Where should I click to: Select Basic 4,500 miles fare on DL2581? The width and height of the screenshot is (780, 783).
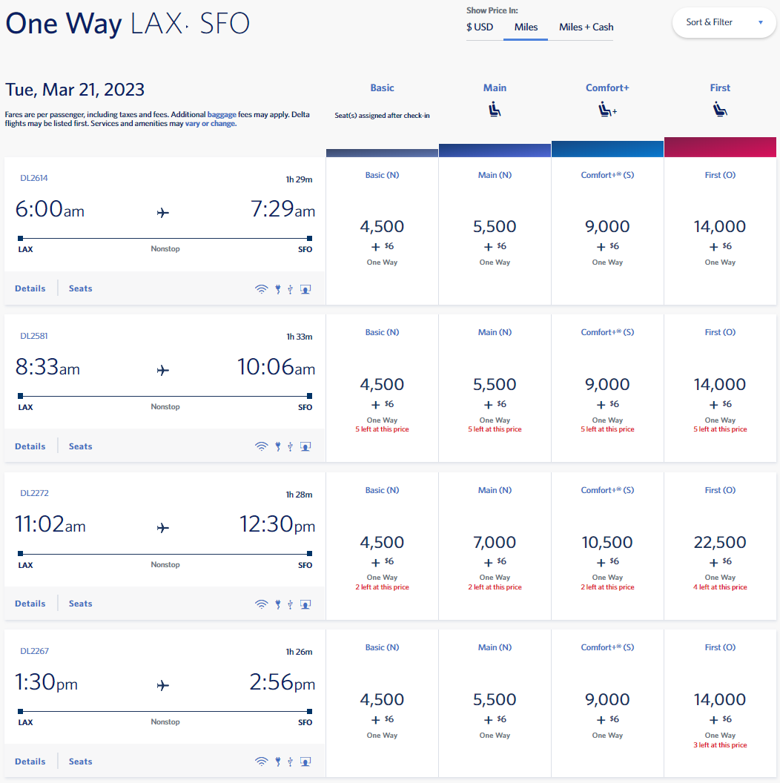point(382,389)
